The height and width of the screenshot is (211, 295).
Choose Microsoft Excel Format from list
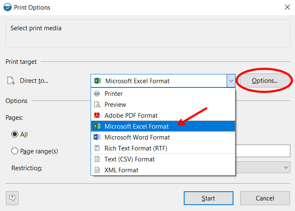[137, 127]
